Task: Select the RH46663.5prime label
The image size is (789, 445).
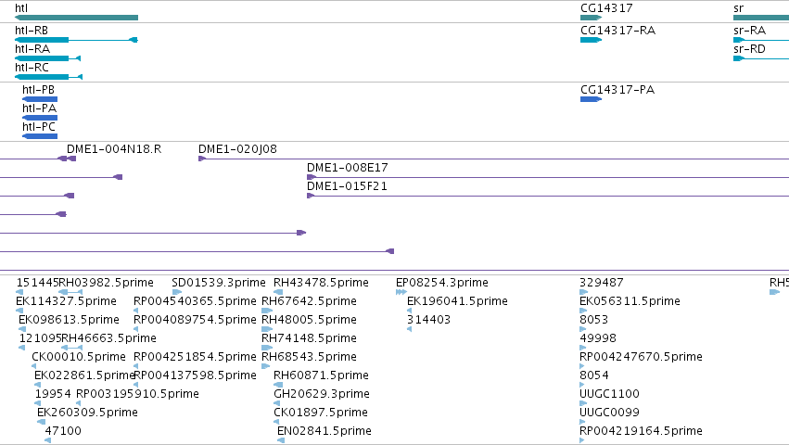Action: coord(109,338)
